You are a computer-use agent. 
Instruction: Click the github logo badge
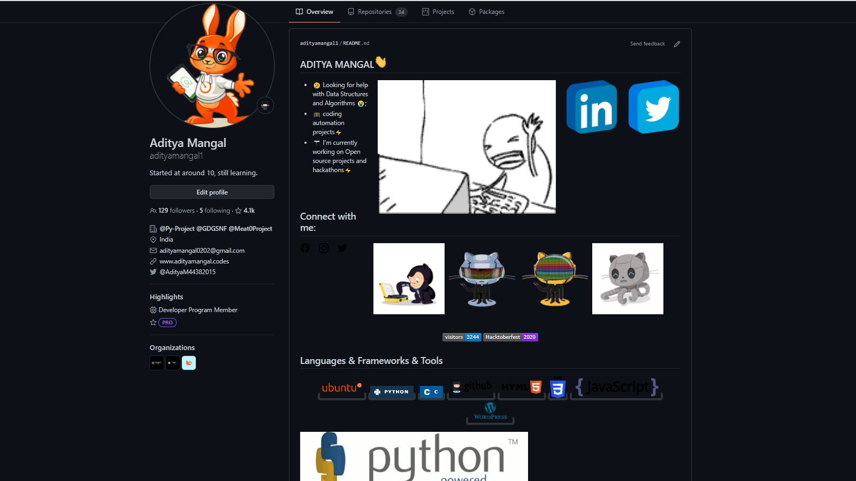click(471, 387)
